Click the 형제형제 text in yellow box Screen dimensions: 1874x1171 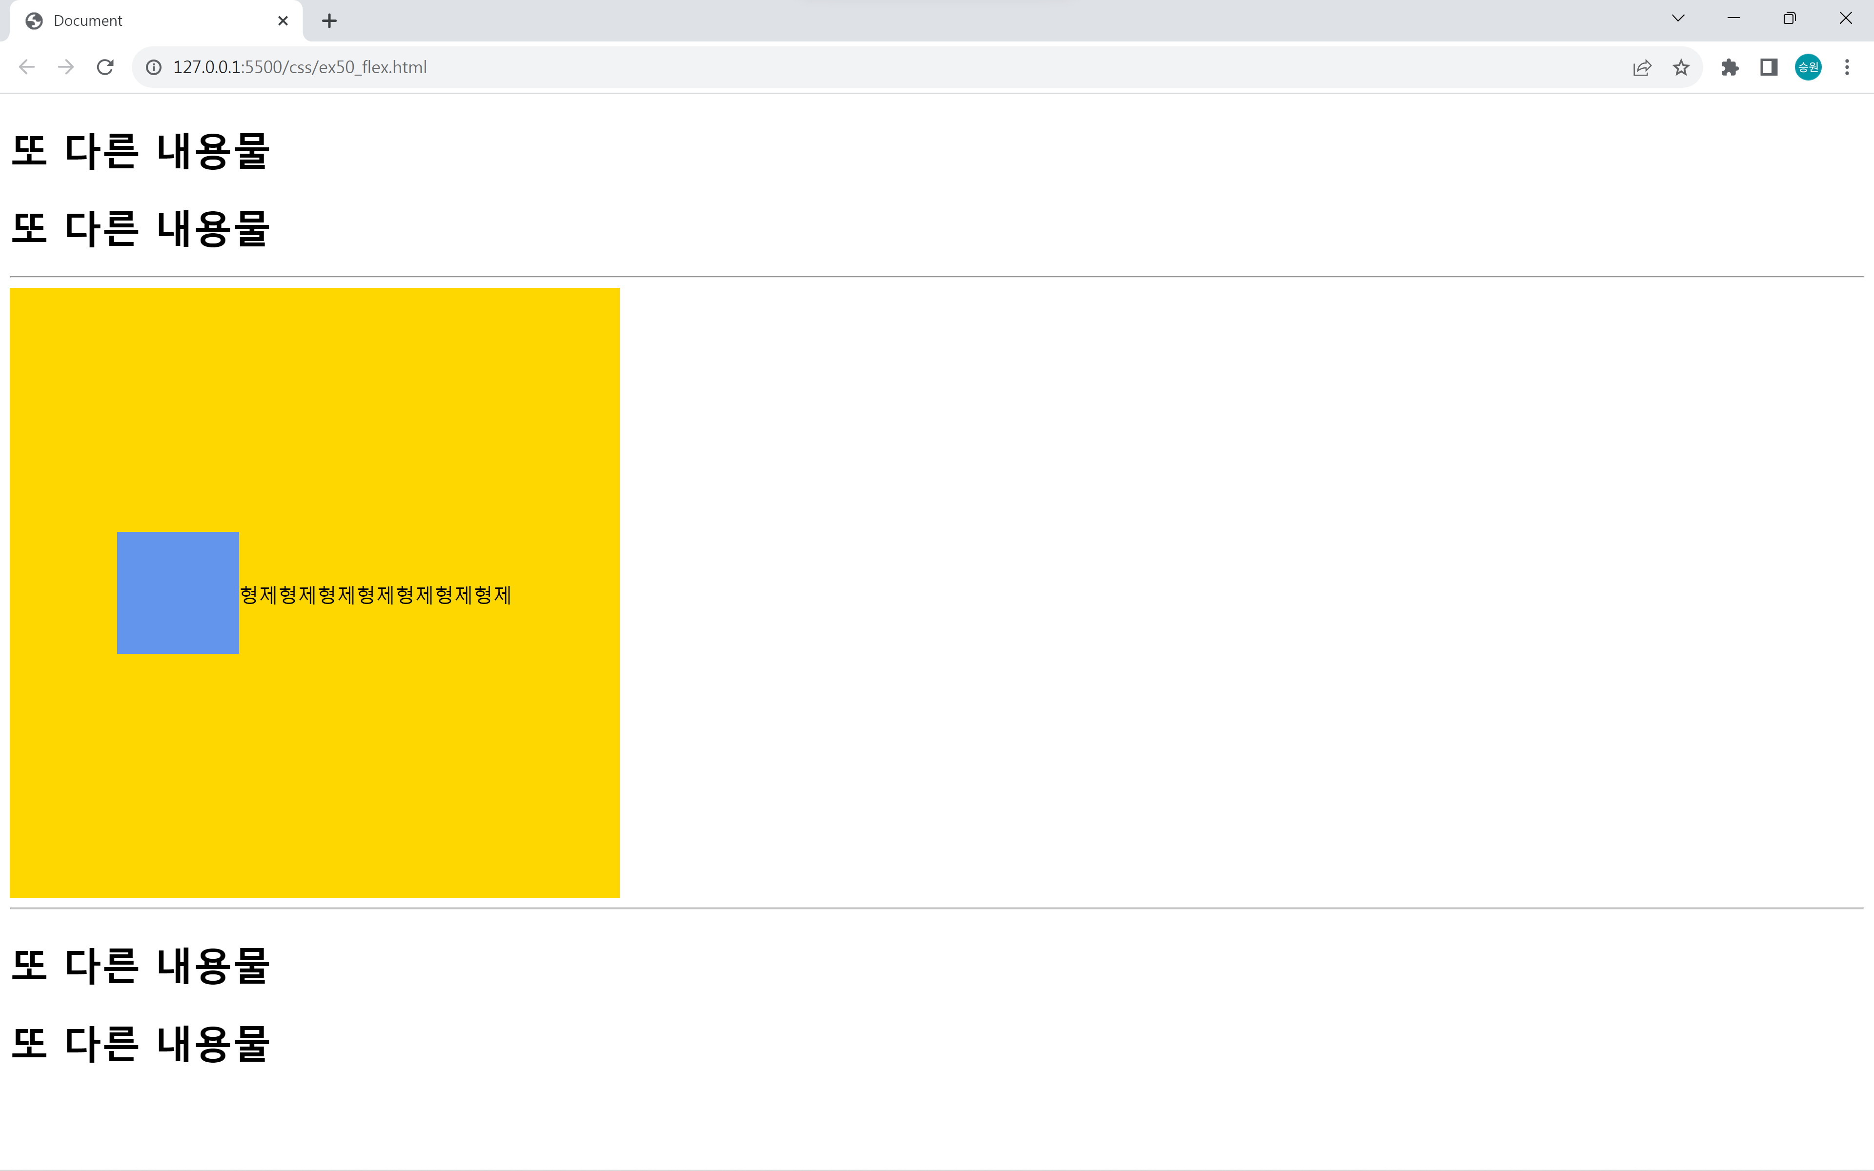tap(376, 595)
